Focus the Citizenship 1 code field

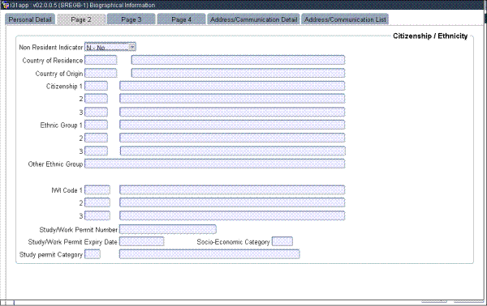click(97, 86)
